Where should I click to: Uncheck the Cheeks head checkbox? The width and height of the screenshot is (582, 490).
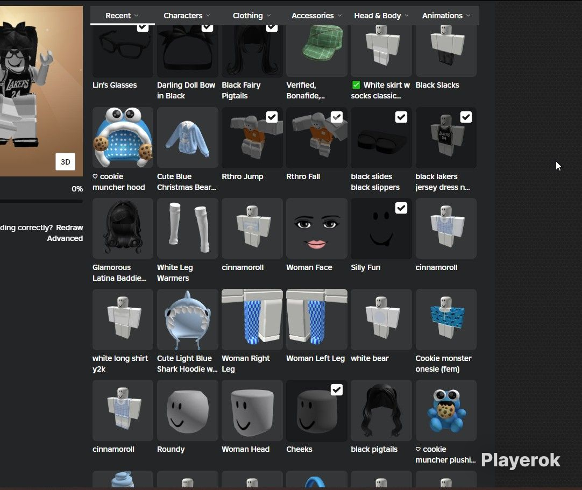(337, 390)
